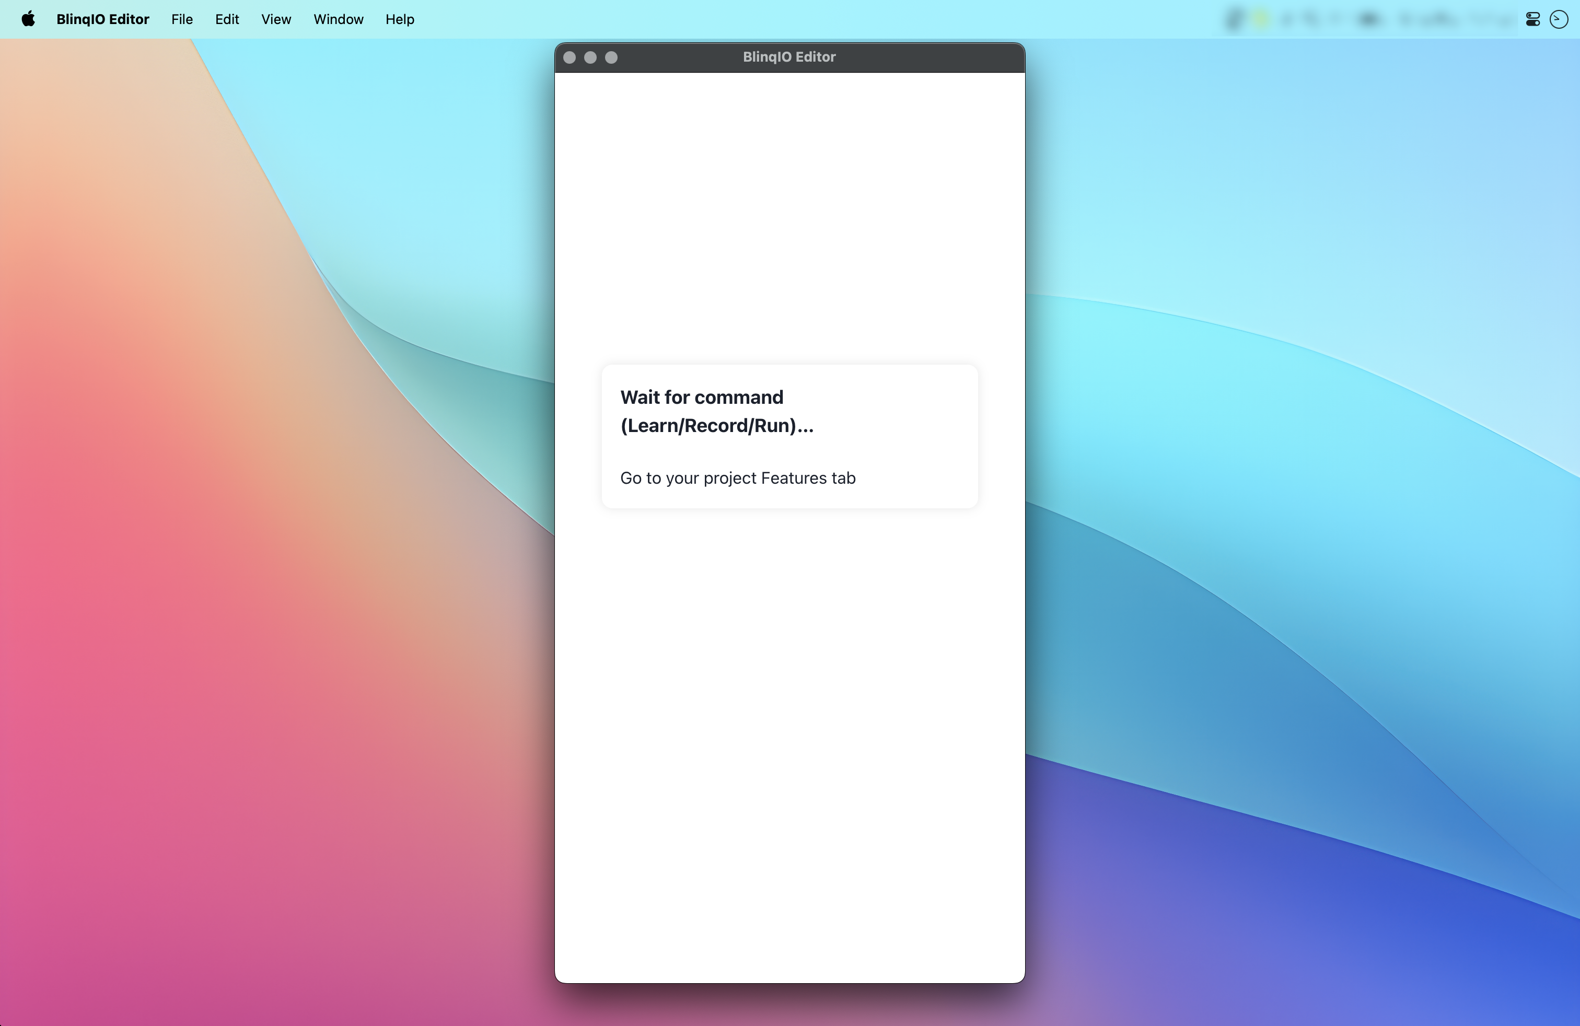Click the BlinqIO Editor window title
Image resolution: width=1580 pixels, height=1026 pixels.
point(789,57)
